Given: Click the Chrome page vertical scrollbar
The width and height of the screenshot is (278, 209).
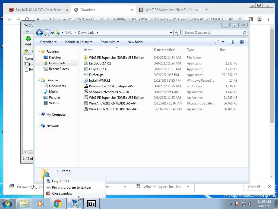Looking at the screenshot, I should [272, 76].
